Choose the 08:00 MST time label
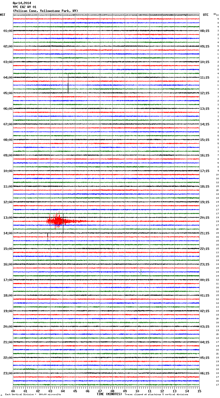The height and width of the screenshot is (398, 220). pyautogui.click(x=8, y=140)
